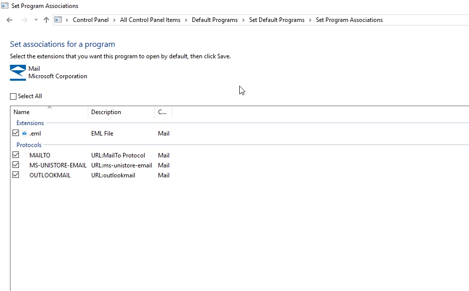Navigate to Set Default Programs breadcrumb
This screenshot has height=291, width=469.
pyautogui.click(x=277, y=20)
